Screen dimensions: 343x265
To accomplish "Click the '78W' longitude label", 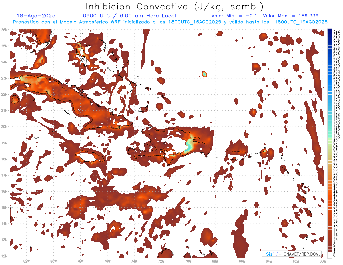I will point(80,261).
